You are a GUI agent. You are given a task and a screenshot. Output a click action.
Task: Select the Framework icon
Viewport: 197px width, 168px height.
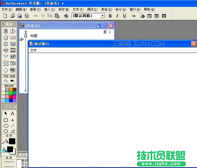pos(6,63)
